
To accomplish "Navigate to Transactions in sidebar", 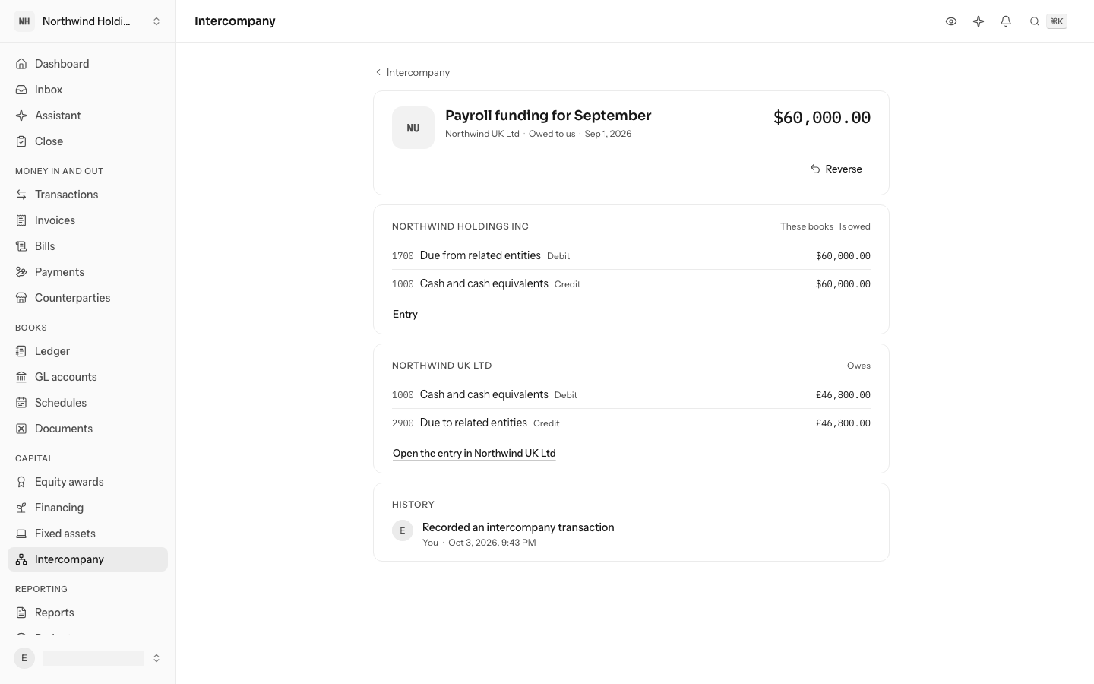I will pyautogui.click(x=87, y=195).
